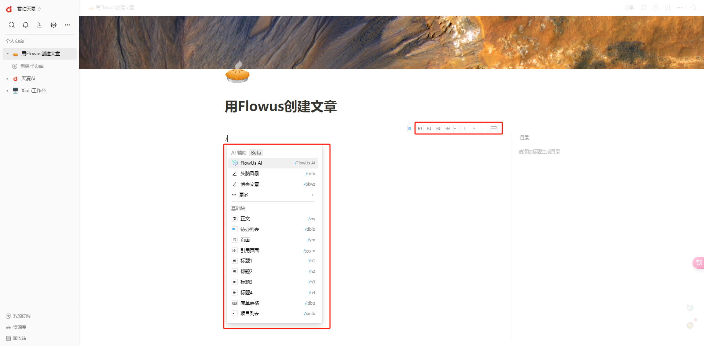Open 天夏Ai page in sidebar

[28, 79]
